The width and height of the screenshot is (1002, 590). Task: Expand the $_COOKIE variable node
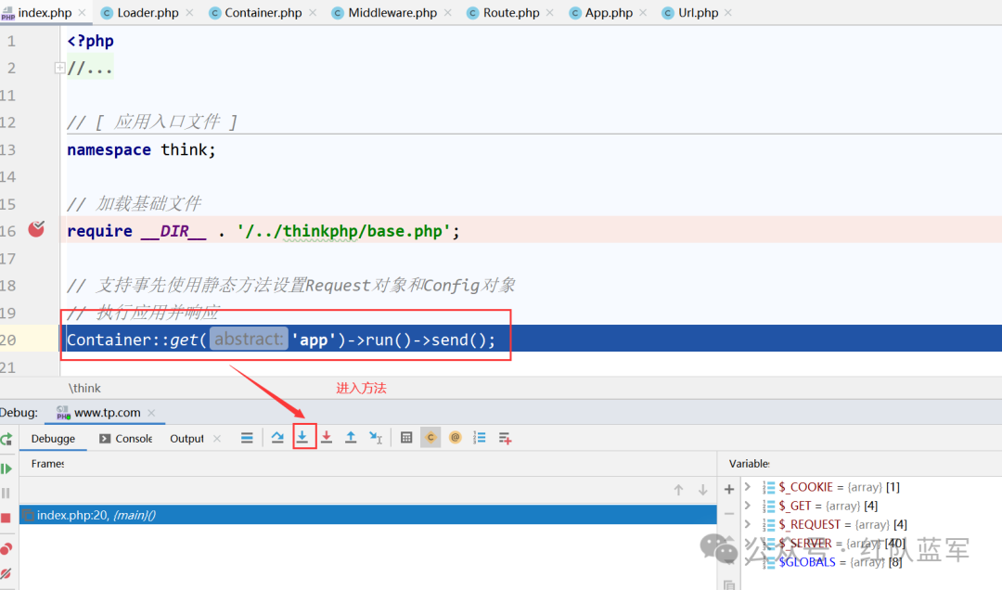748,486
